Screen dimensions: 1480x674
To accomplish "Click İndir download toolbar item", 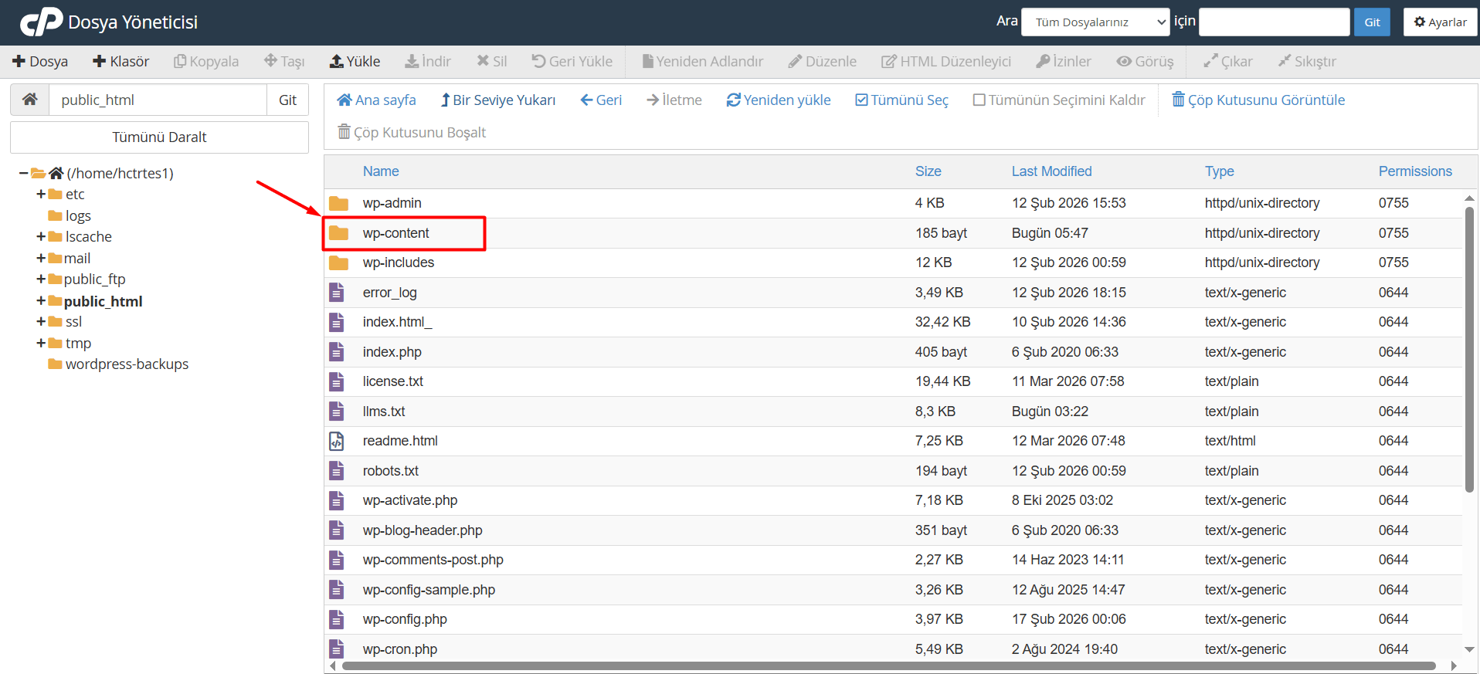I will [428, 61].
